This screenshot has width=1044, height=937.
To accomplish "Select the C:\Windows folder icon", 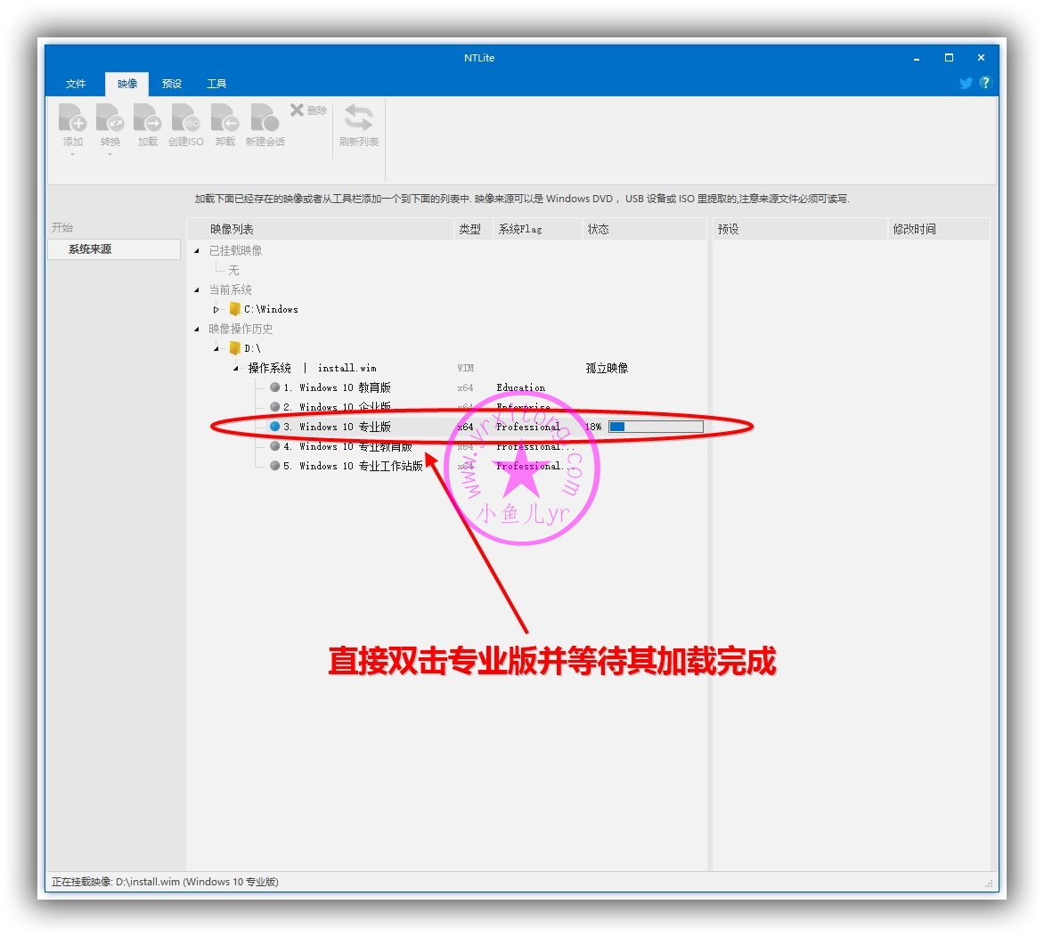I will point(234,309).
